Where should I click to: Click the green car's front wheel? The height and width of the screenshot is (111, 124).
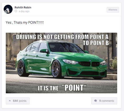pos(57,69)
